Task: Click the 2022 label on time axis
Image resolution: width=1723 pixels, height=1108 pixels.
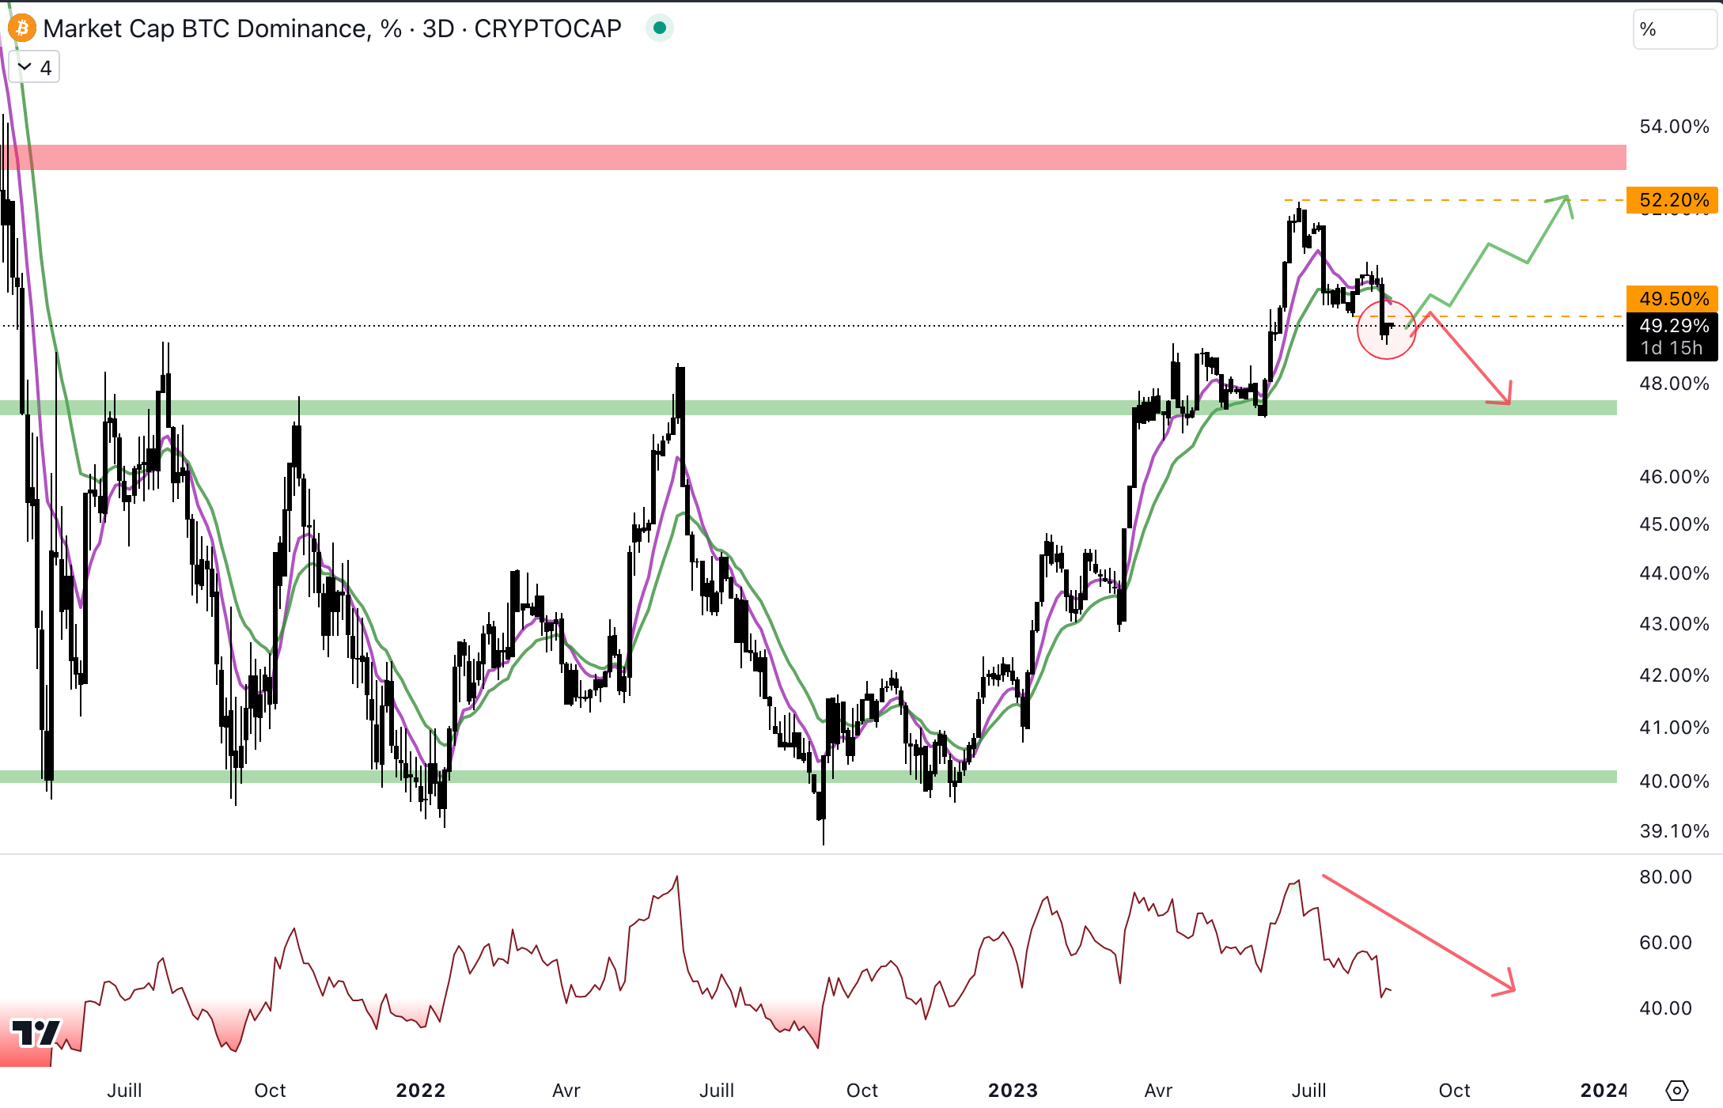Action: click(x=420, y=1091)
